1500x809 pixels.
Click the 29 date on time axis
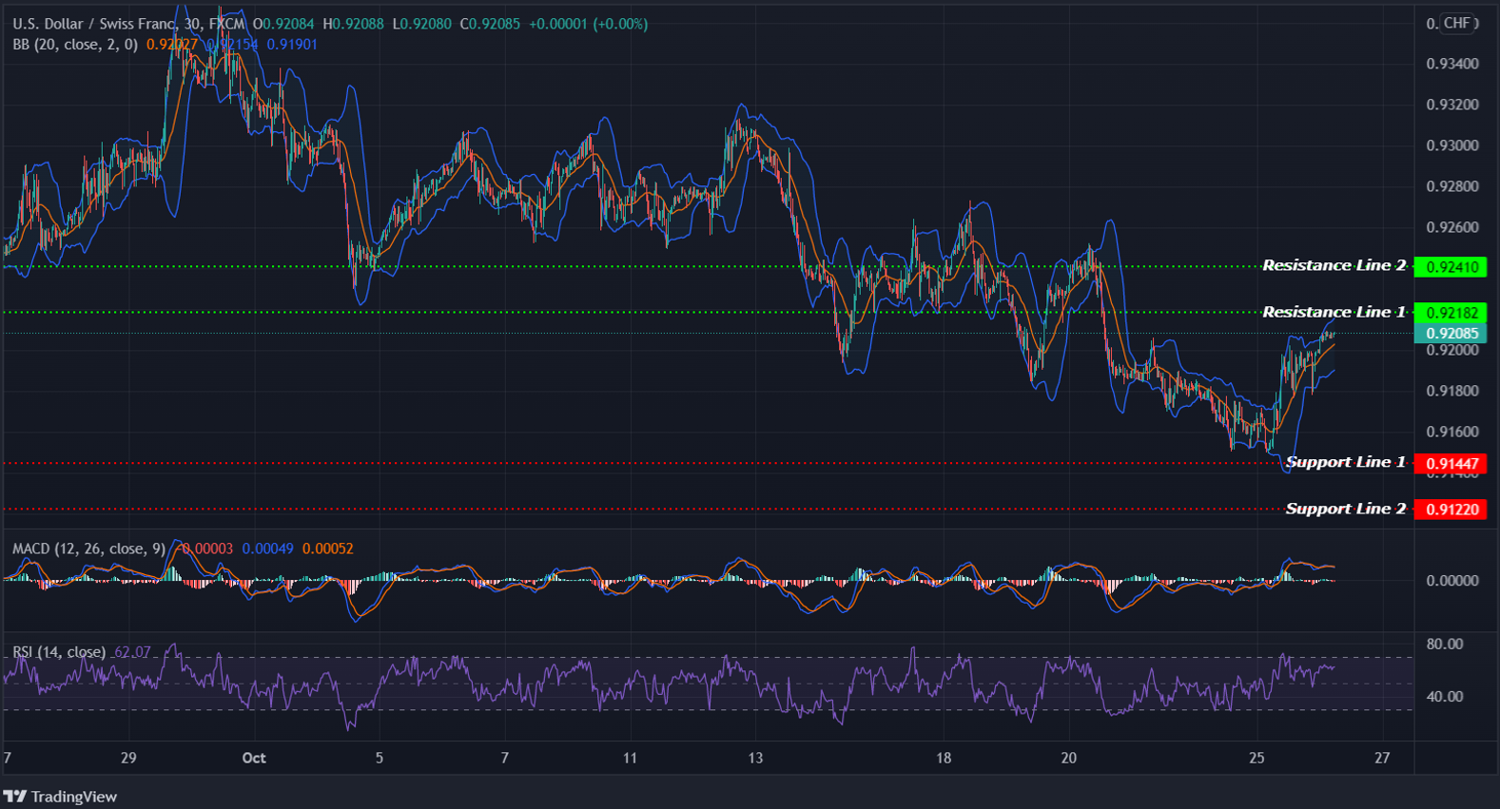coord(128,758)
